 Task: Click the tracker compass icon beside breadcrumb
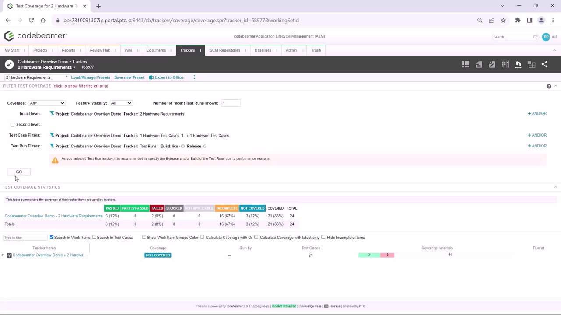9,65
